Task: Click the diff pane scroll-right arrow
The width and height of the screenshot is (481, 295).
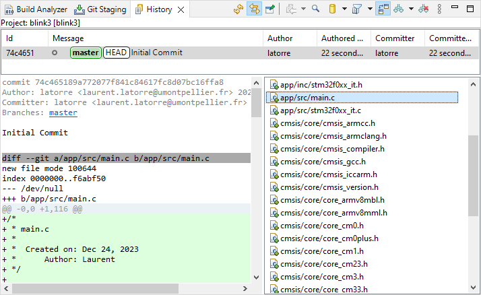Action: [245, 288]
